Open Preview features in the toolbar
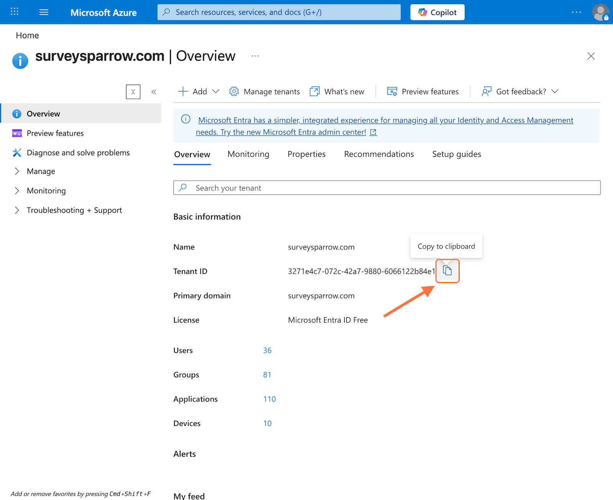 [x=423, y=92]
